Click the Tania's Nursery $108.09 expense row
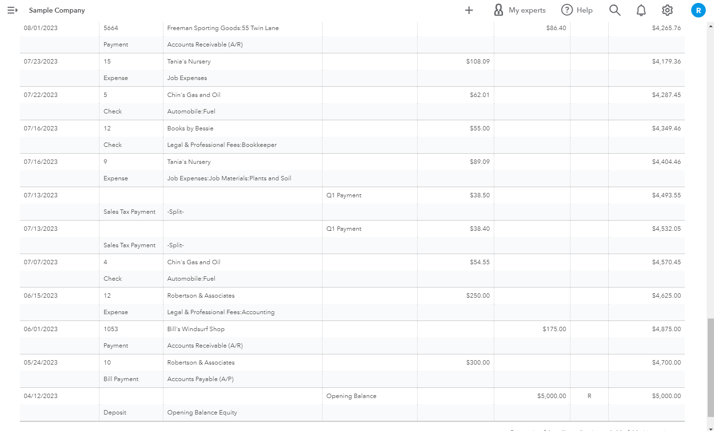714x431 pixels. pyautogui.click(x=189, y=62)
